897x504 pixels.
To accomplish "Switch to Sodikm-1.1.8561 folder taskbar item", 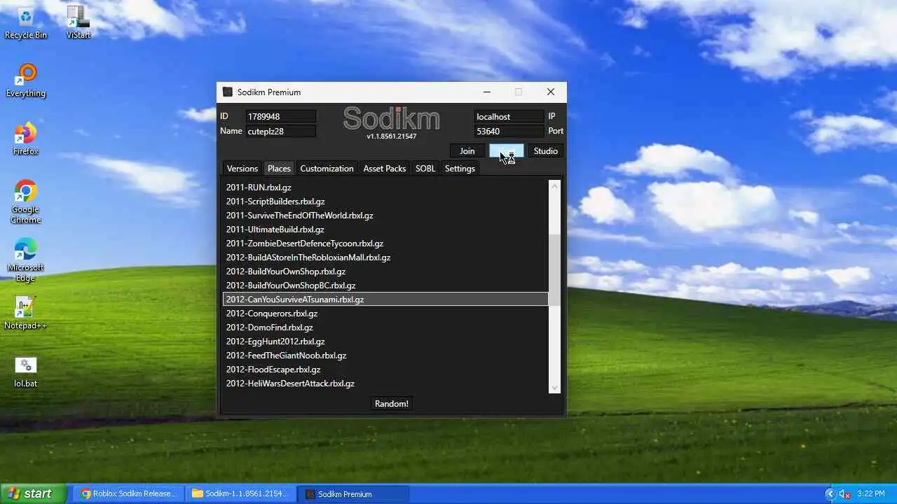I will (x=240, y=493).
